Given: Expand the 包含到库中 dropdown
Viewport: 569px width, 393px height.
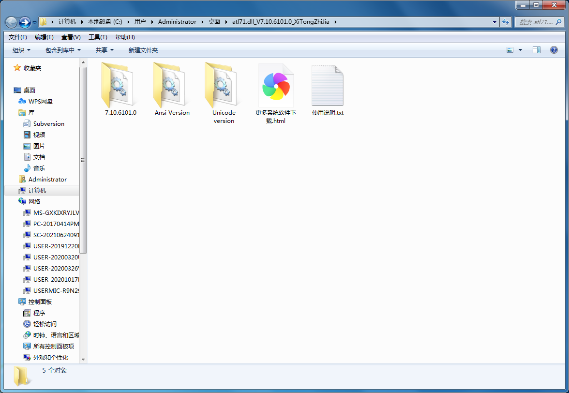Looking at the screenshot, I should coord(63,50).
